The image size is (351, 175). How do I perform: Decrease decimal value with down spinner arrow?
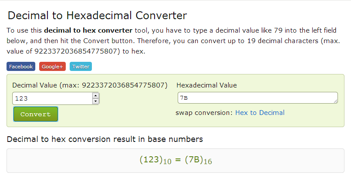(96, 101)
